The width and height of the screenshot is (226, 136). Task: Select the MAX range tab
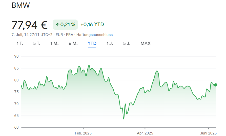pos(146,43)
